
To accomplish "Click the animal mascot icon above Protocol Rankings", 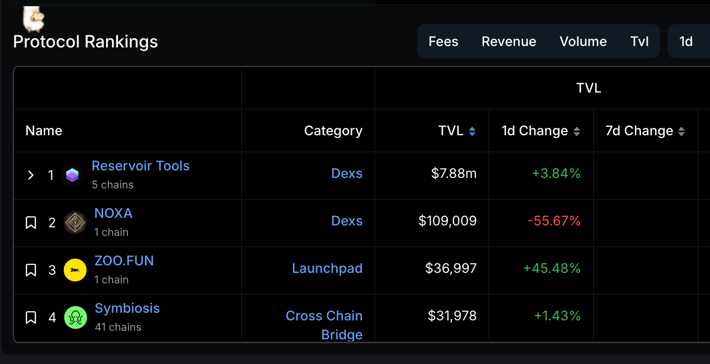I will [x=33, y=19].
